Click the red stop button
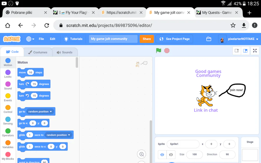261x163 pixels. point(167,50)
